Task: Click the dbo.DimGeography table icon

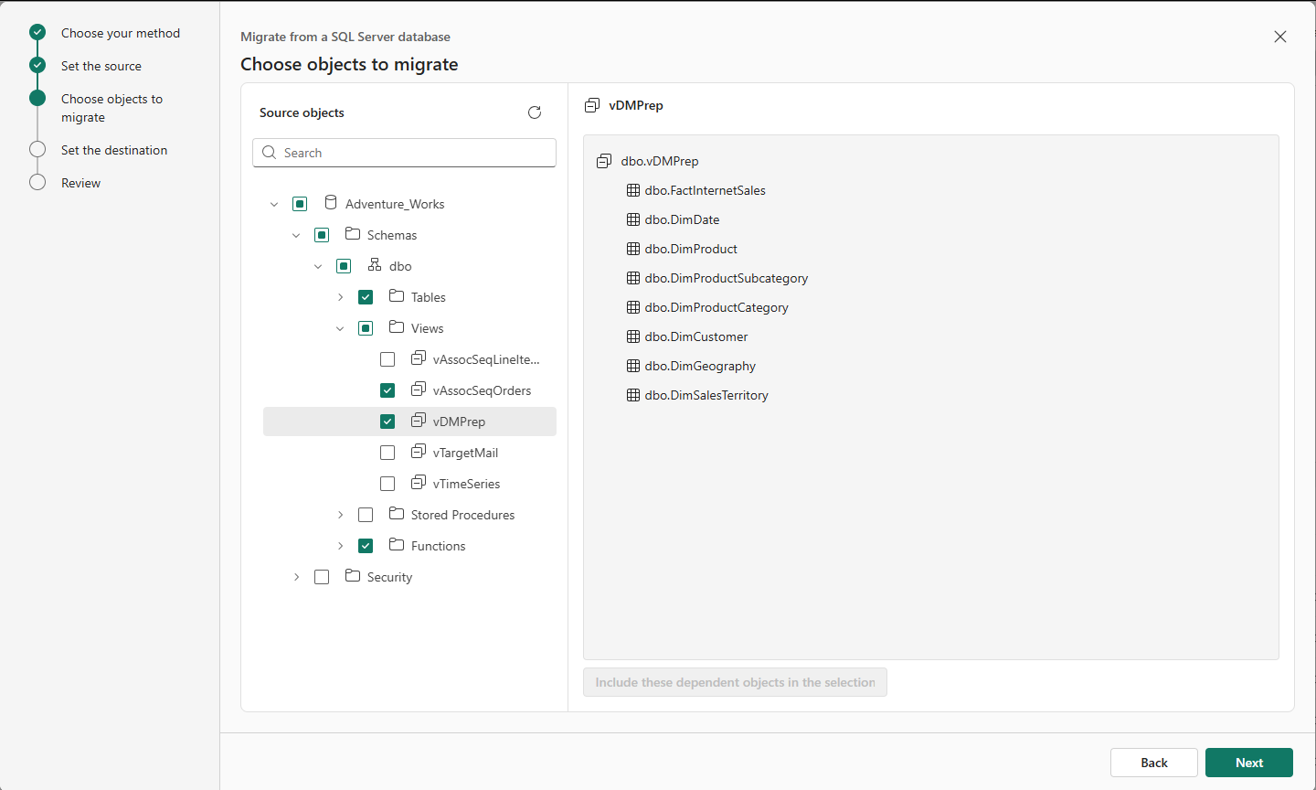Action: (633, 366)
